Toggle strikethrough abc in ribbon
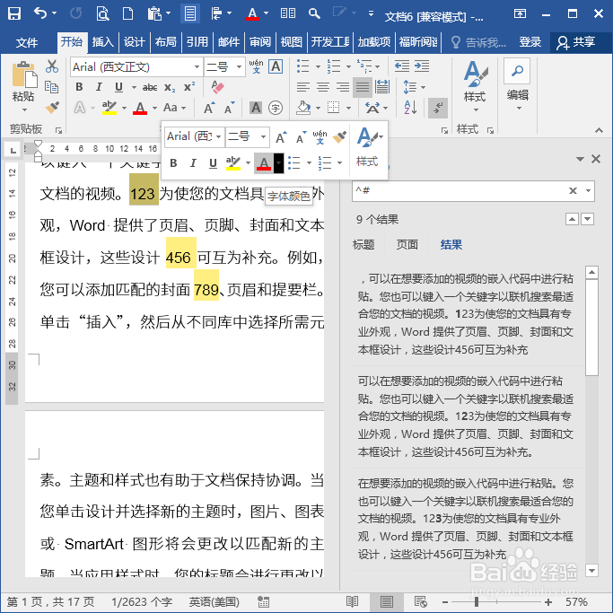The width and height of the screenshot is (613, 613). pos(150,87)
